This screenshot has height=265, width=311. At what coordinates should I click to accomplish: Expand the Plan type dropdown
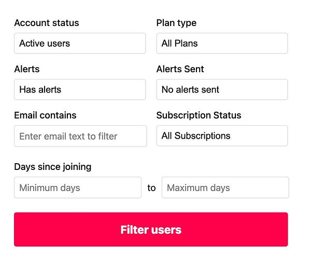click(222, 43)
